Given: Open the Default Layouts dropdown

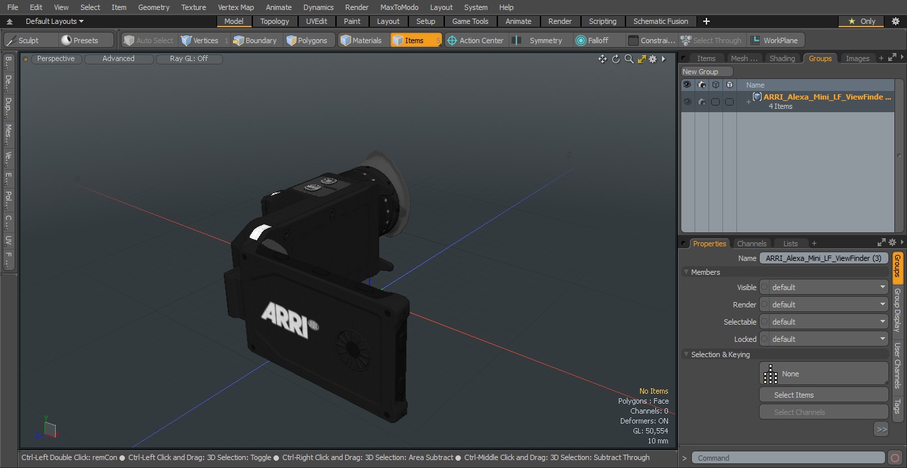Looking at the screenshot, I should point(54,21).
